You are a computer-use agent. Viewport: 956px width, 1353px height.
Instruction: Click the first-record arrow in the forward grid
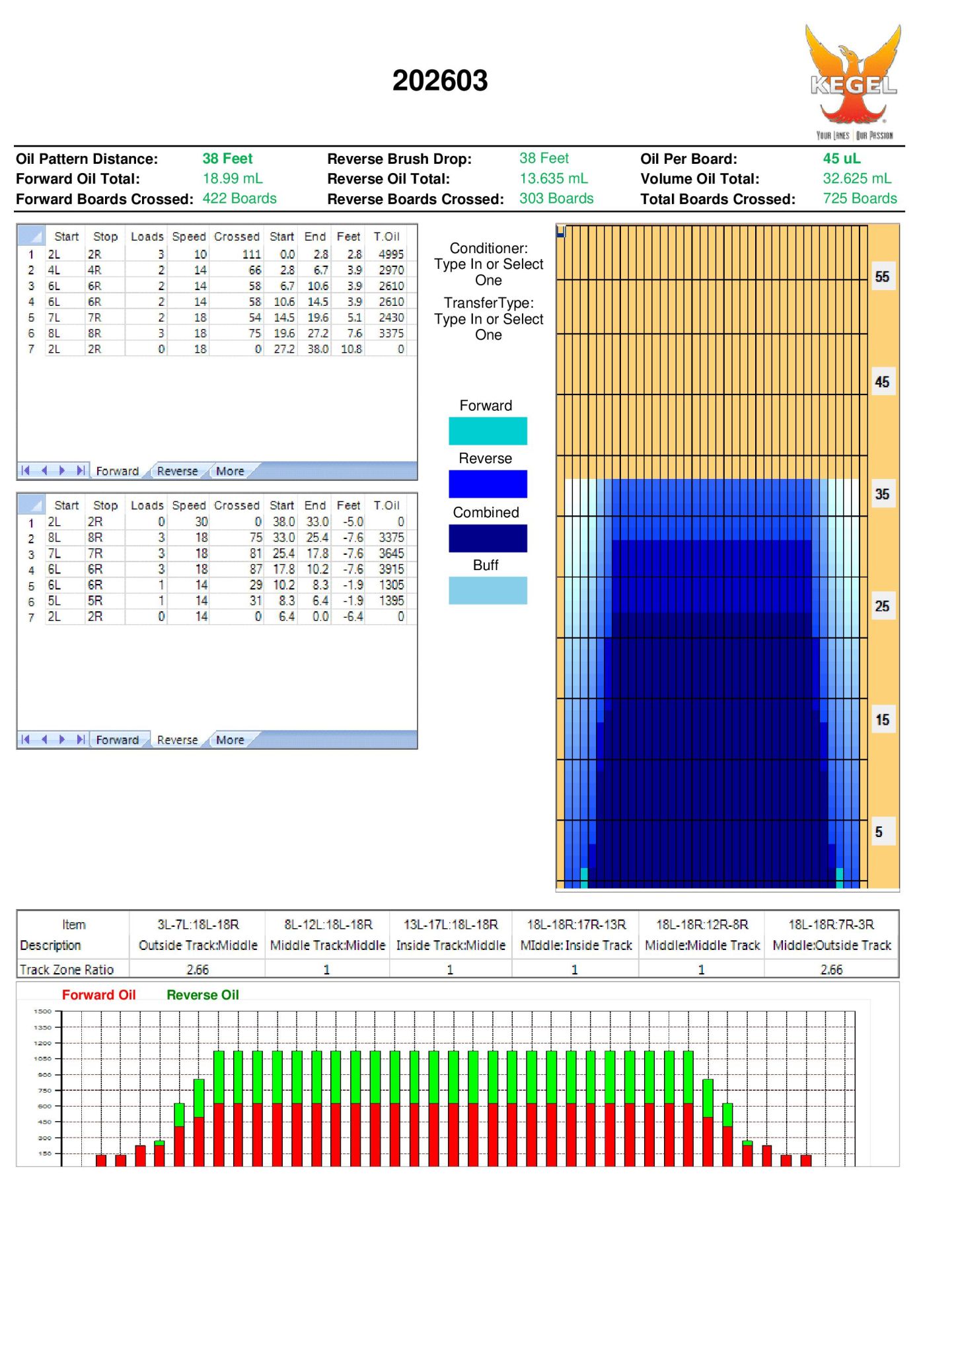[x=26, y=470]
